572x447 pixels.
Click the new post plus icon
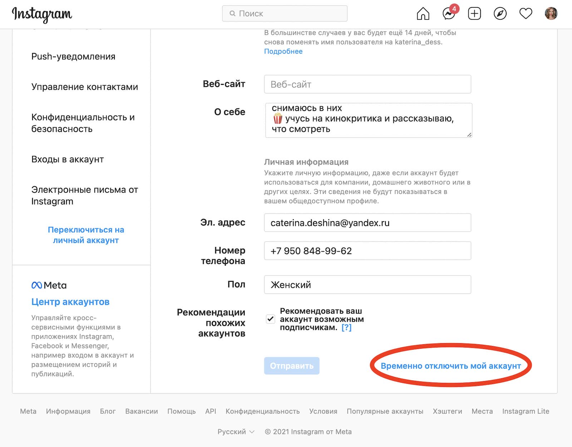coord(474,14)
